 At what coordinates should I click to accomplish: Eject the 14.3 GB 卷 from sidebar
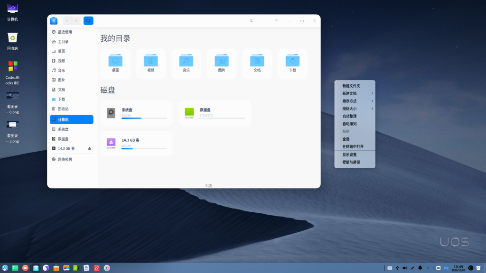(x=90, y=148)
